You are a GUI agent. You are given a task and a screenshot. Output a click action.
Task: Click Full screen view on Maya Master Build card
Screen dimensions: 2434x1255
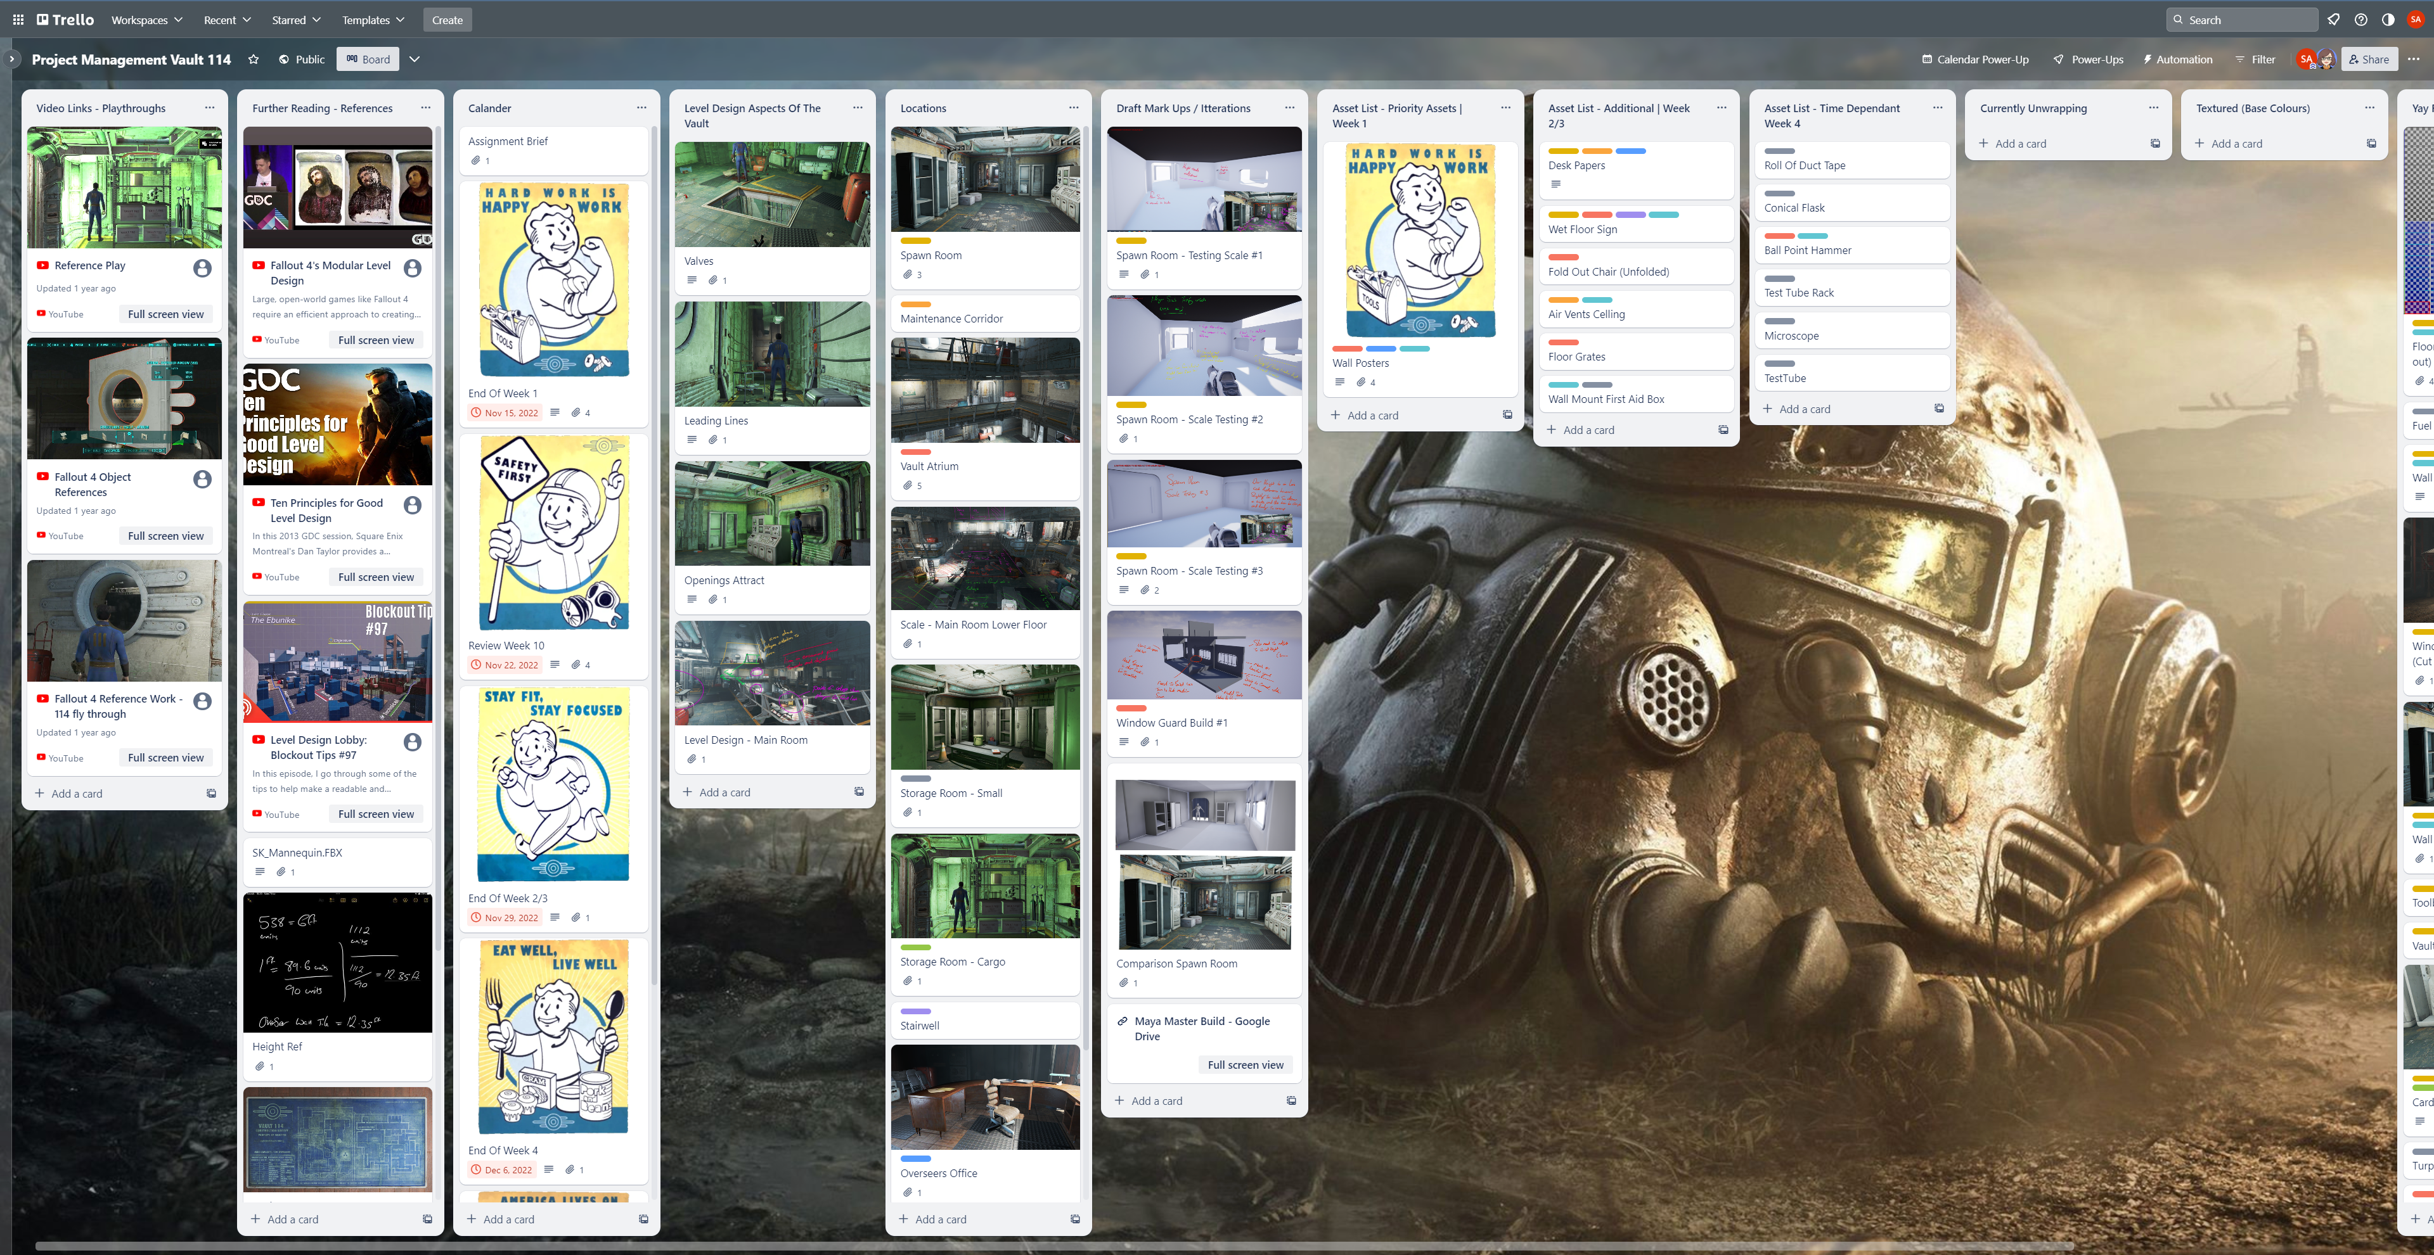[1246, 1065]
